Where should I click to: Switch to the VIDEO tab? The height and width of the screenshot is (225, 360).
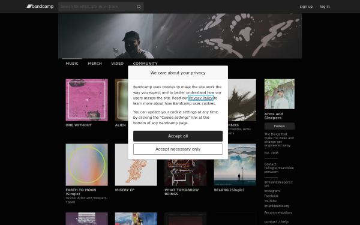(118, 64)
